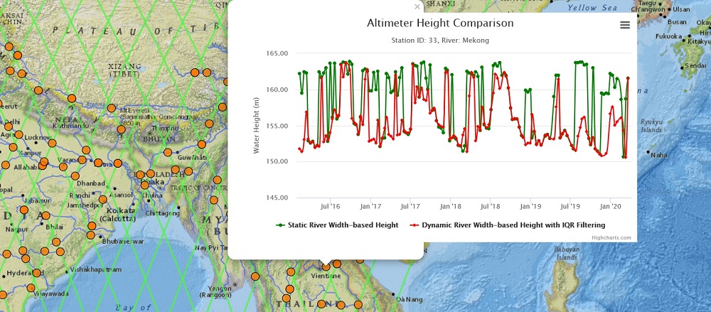Click the Water Height (m) axis title

(x=257, y=126)
